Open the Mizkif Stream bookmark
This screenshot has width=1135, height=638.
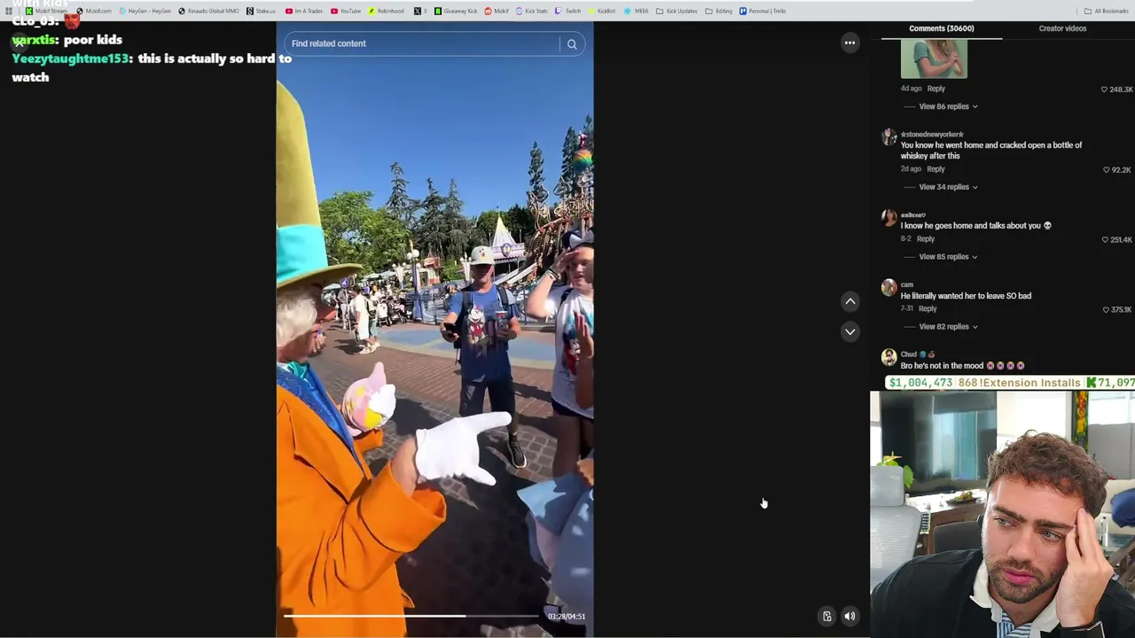point(46,11)
